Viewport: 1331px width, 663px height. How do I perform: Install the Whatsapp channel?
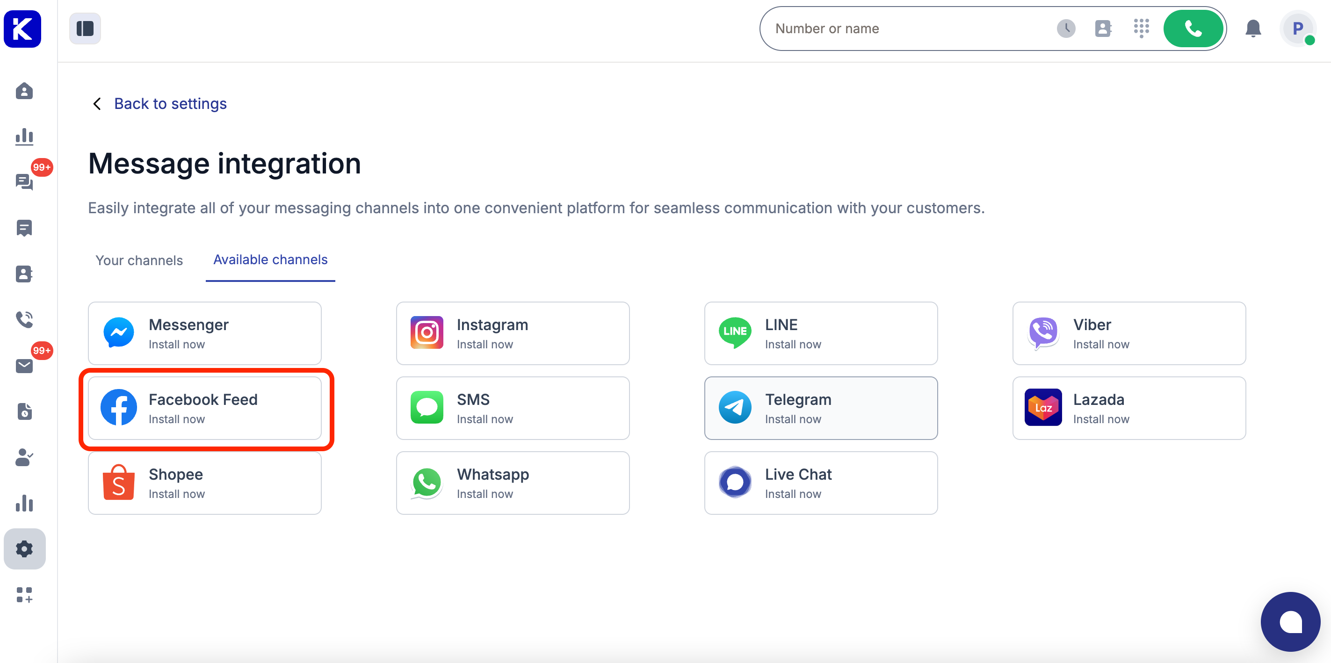(x=513, y=483)
